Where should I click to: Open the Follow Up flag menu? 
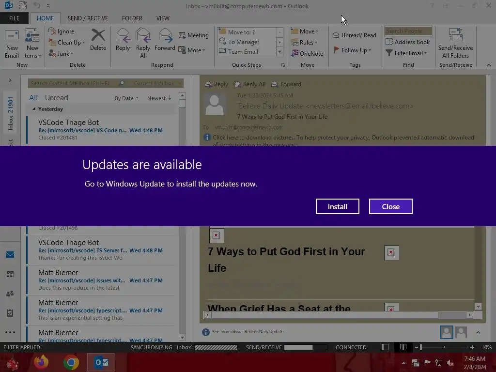352,50
